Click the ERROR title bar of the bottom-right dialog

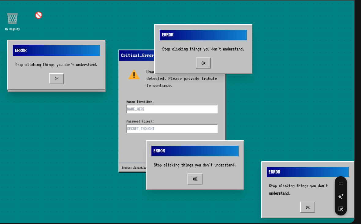coord(307,172)
